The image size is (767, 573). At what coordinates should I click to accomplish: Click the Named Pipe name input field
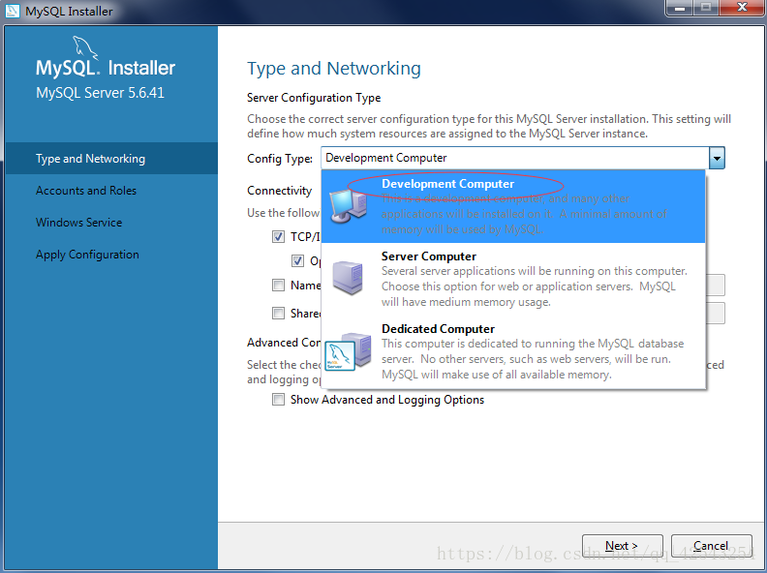[715, 285]
